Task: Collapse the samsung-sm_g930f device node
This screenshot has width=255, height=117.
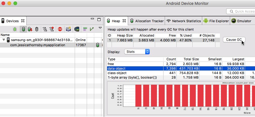Action: tap(4, 40)
